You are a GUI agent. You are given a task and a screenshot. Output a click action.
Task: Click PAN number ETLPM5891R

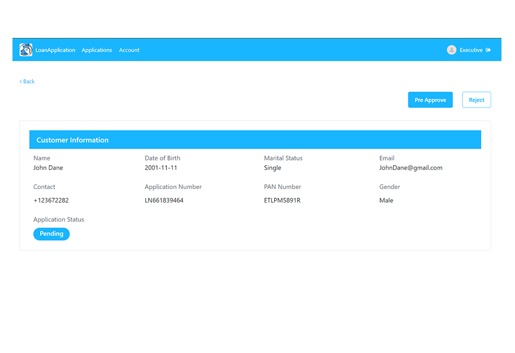point(283,200)
